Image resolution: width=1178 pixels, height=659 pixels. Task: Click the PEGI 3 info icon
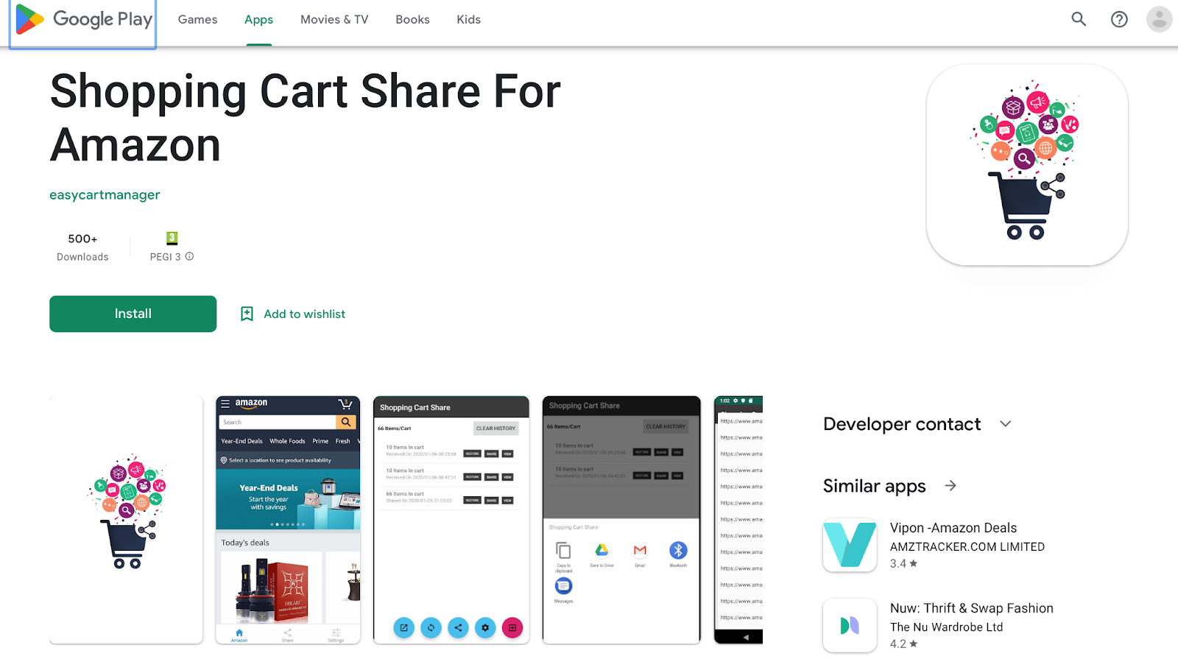(189, 256)
